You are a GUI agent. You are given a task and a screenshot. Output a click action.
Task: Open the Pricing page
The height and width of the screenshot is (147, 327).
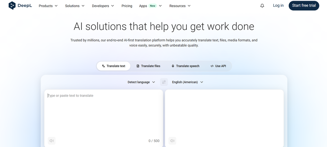click(127, 6)
